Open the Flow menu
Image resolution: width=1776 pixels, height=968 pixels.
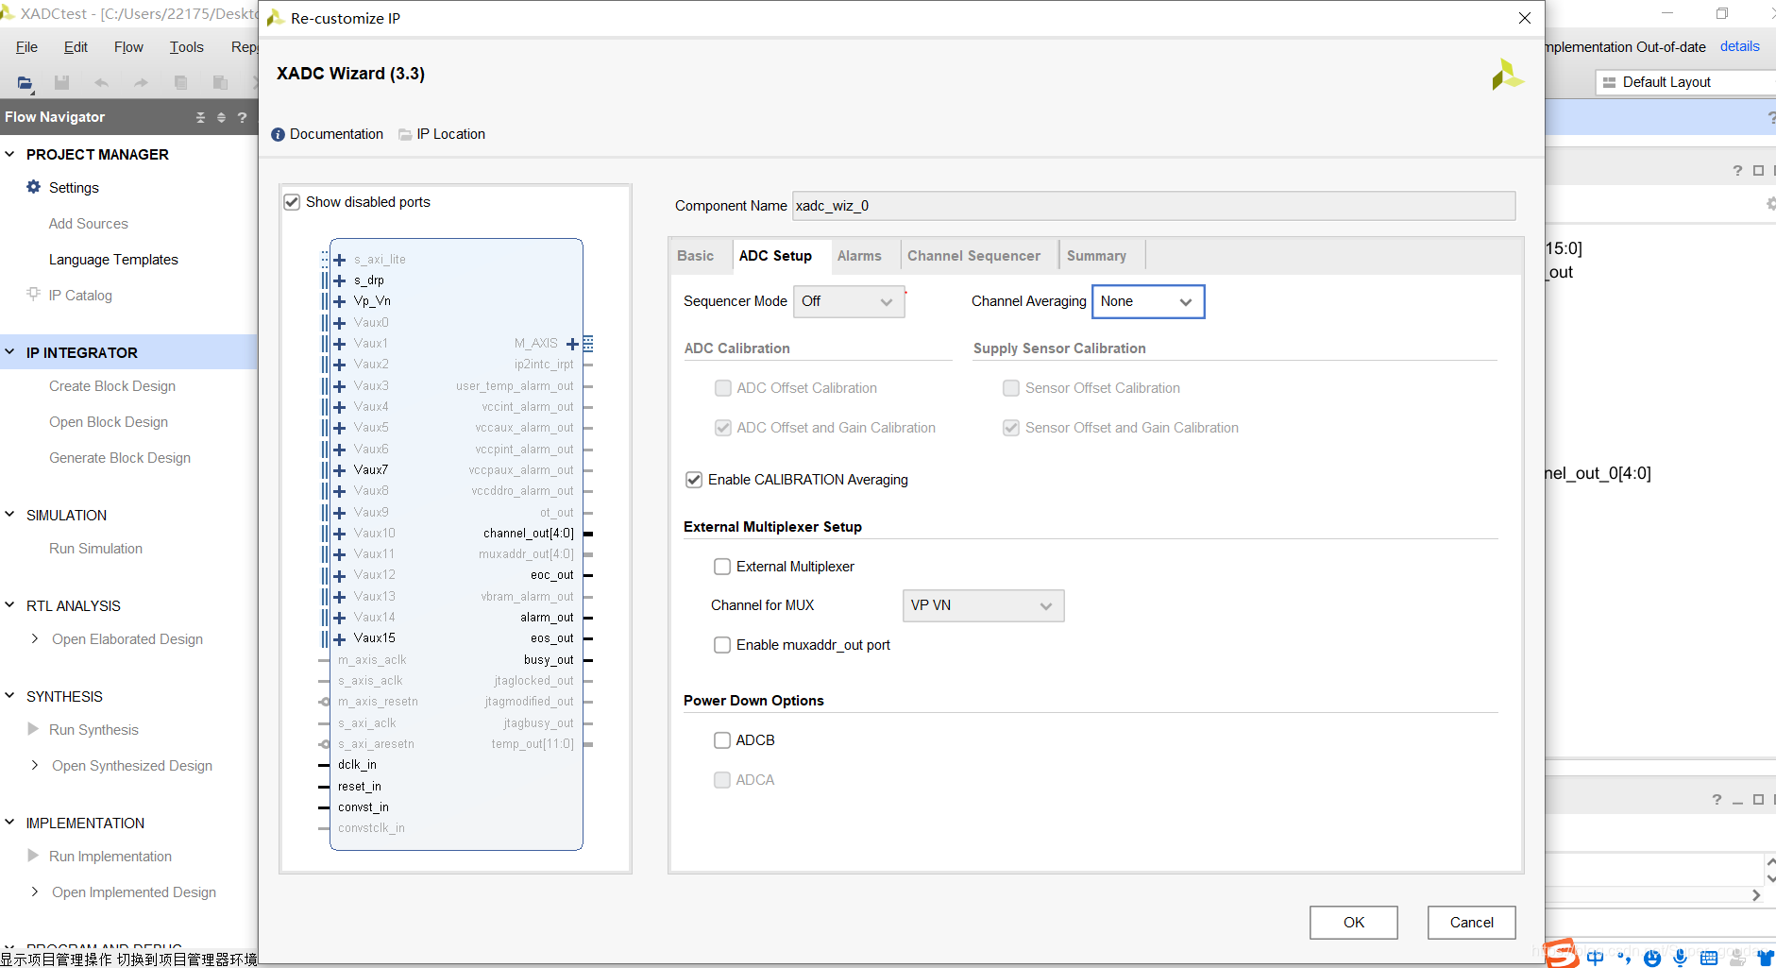pyautogui.click(x=128, y=47)
